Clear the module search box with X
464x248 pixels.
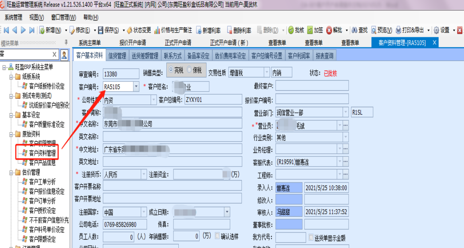click(x=55, y=55)
